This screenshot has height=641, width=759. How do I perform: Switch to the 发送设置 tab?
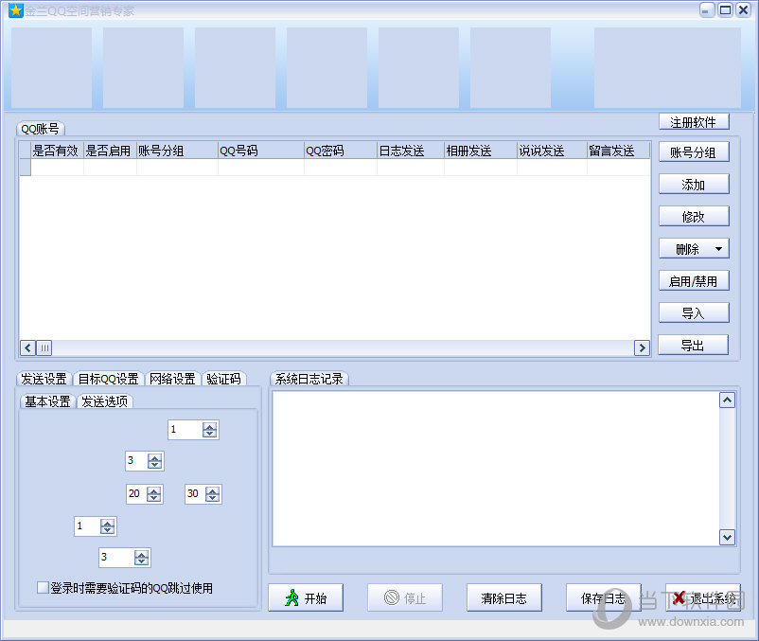point(44,378)
